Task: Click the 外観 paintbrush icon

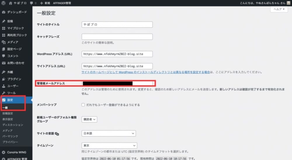Action: pos(4,72)
